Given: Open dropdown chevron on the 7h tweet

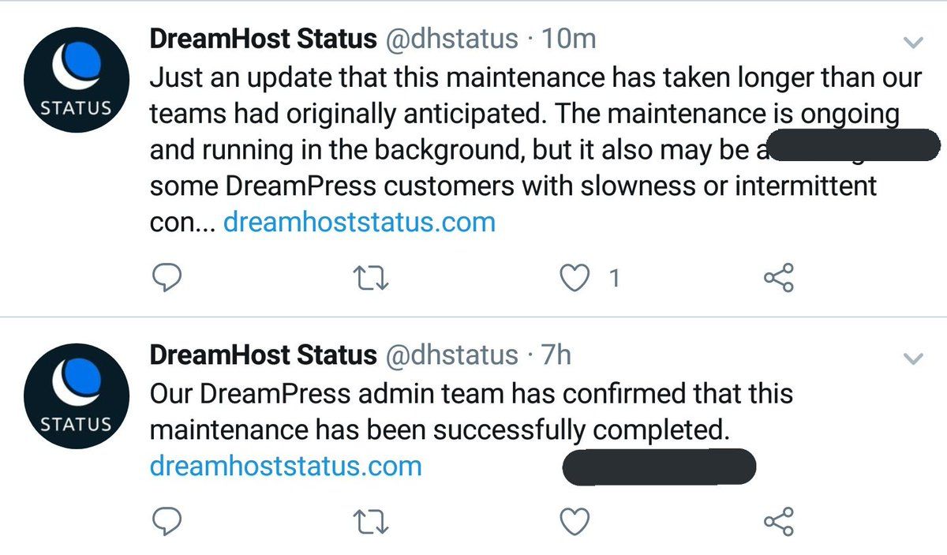Looking at the screenshot, I should (x=912, y=359).
